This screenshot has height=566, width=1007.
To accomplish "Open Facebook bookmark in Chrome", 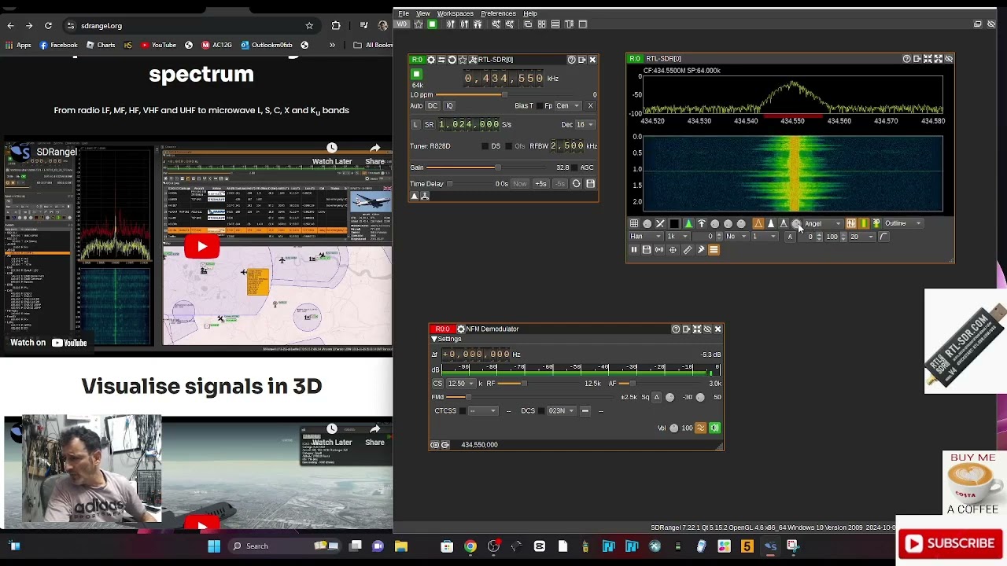I will [58, 45].
